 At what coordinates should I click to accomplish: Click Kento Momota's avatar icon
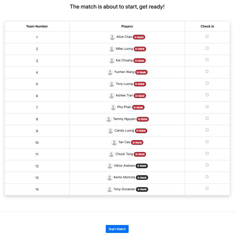point(109,178)
